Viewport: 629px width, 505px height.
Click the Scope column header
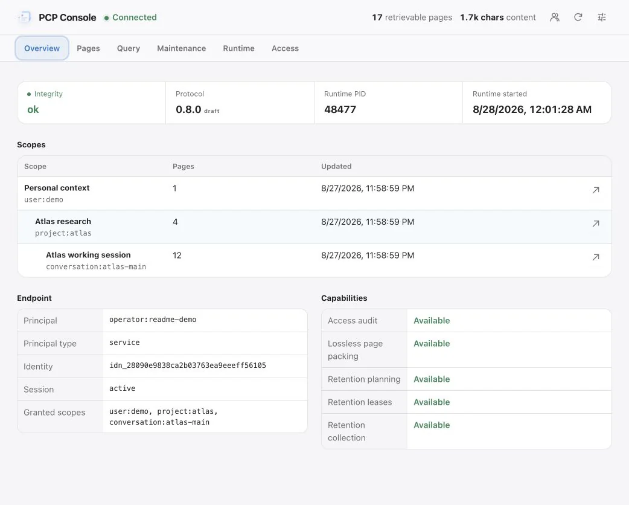click(x=35, y=166)
